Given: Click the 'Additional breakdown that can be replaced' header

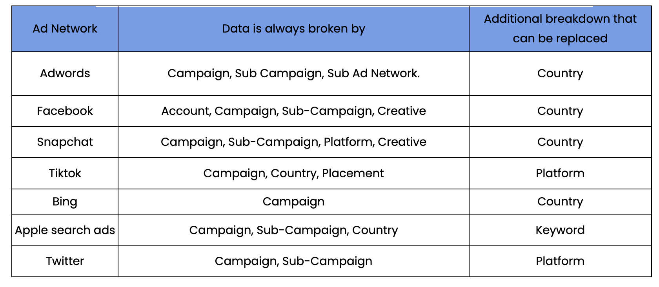Looking at the screenshot, I should (x=560, y=29).
